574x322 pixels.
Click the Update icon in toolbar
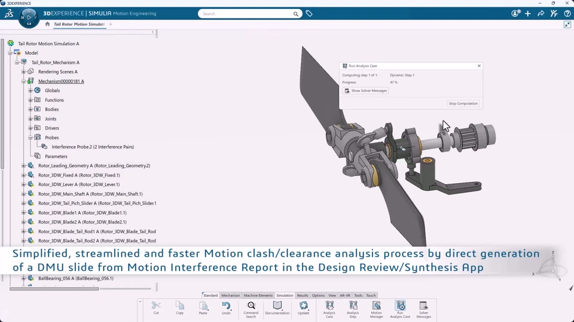304,308
